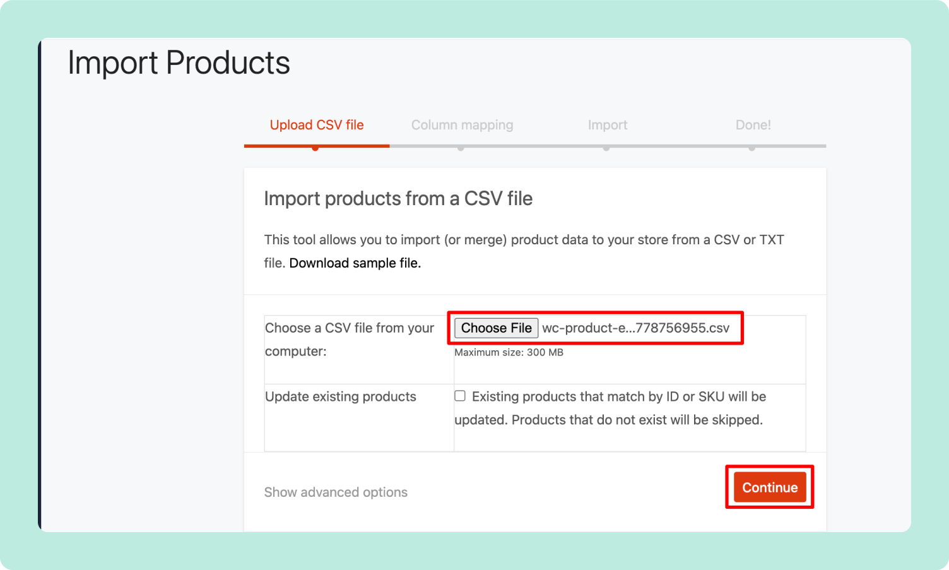This screenshot has width=949, height=570.
Task: Click the Import products from a CSV file heading
Action: (x=398, y=198)
